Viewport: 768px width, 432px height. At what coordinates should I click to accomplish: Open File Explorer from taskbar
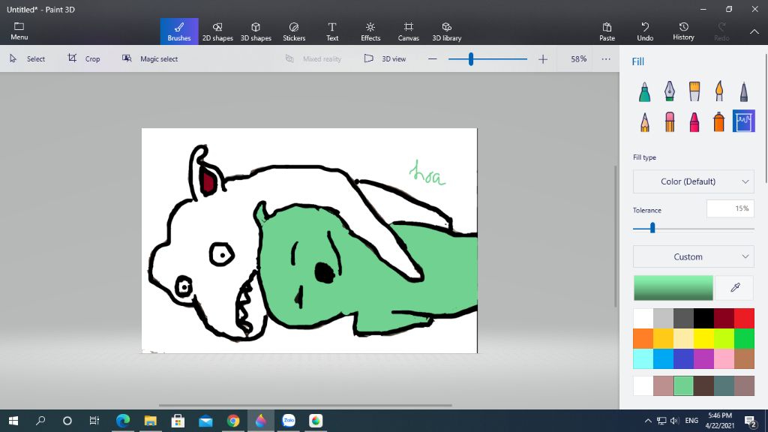150,421
